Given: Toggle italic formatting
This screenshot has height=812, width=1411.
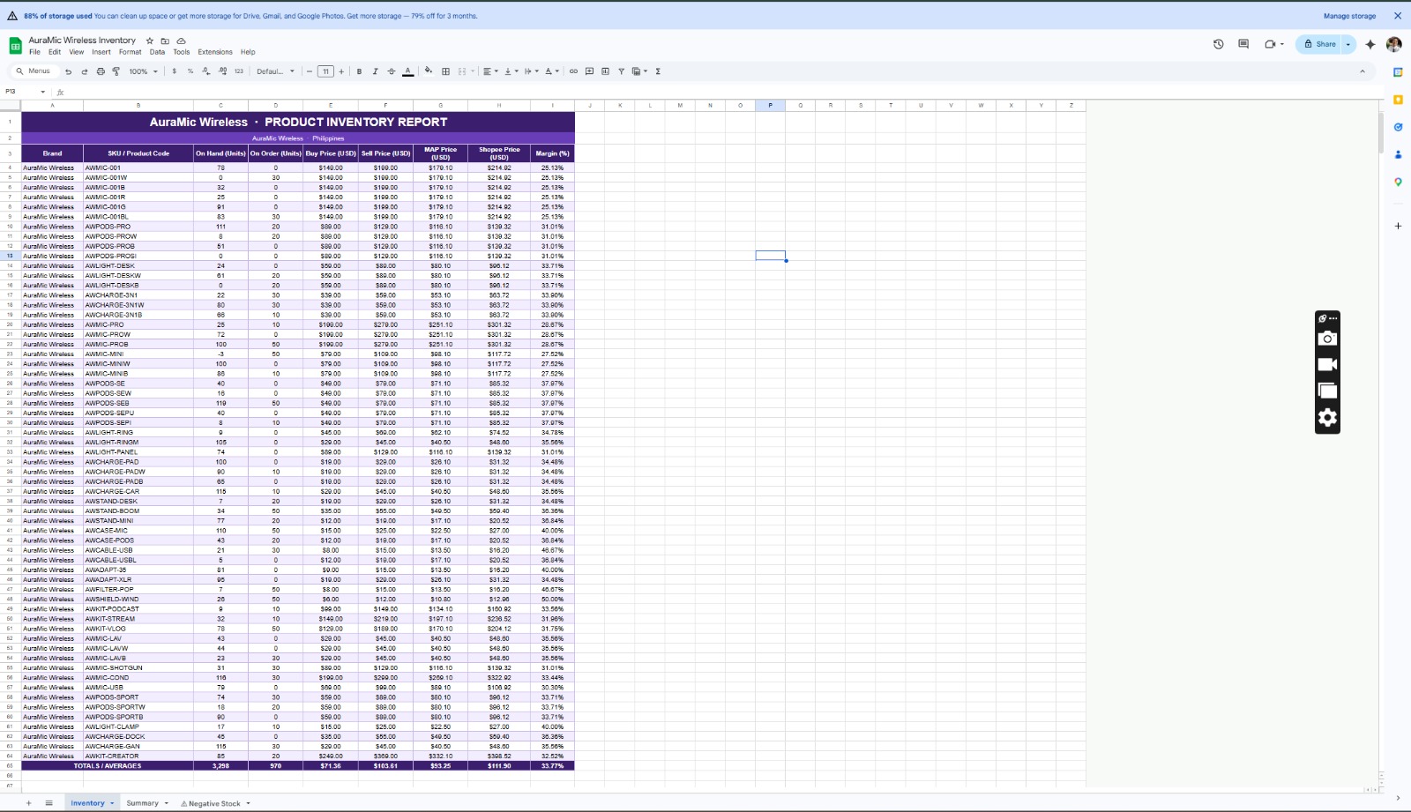Looking at the screenshot, I should click(375, 71).
